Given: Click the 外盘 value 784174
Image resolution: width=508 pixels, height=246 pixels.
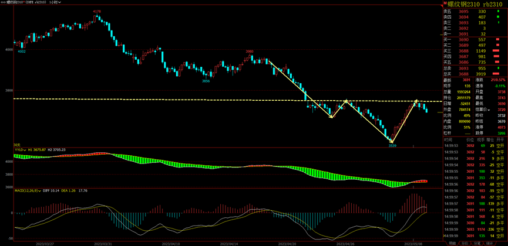Looking at the screenshot, I should click(465, 110).
